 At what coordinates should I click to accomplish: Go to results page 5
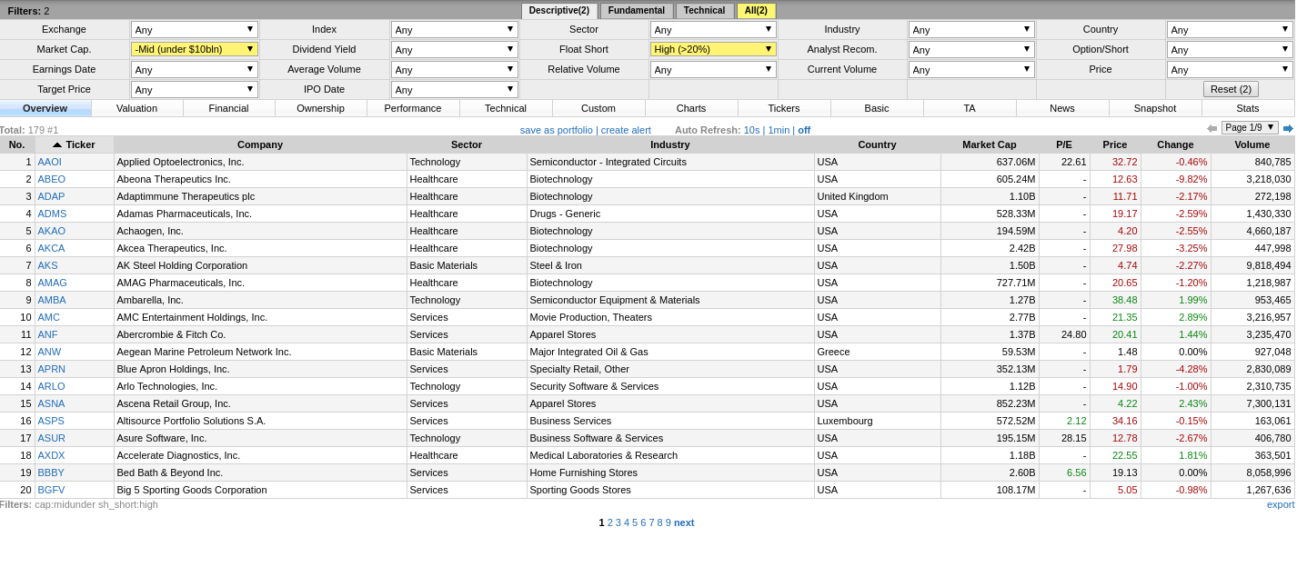635,522
